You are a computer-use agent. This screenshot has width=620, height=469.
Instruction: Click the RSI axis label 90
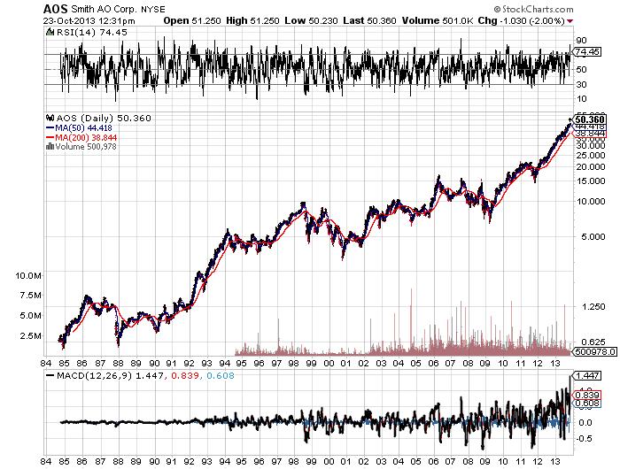coord(581,40)
